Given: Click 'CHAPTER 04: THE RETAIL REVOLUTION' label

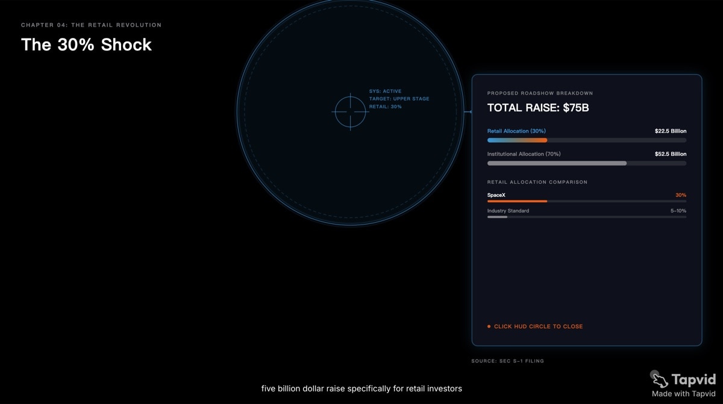Looking at the screenshot, I should (x=92, y=25).
